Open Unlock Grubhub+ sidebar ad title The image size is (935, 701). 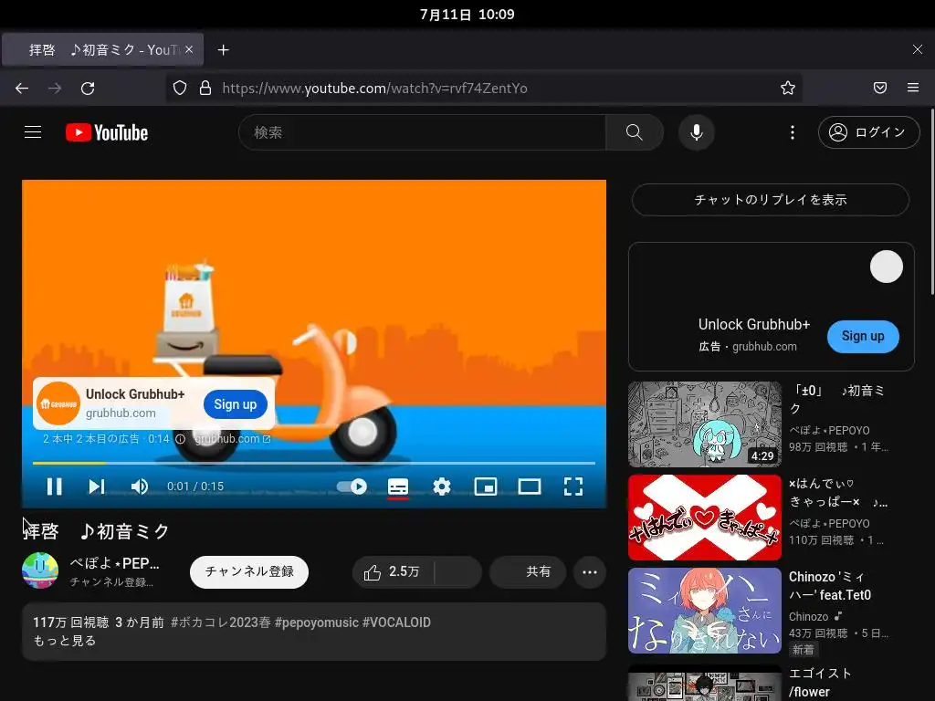[x=753, y=324]
